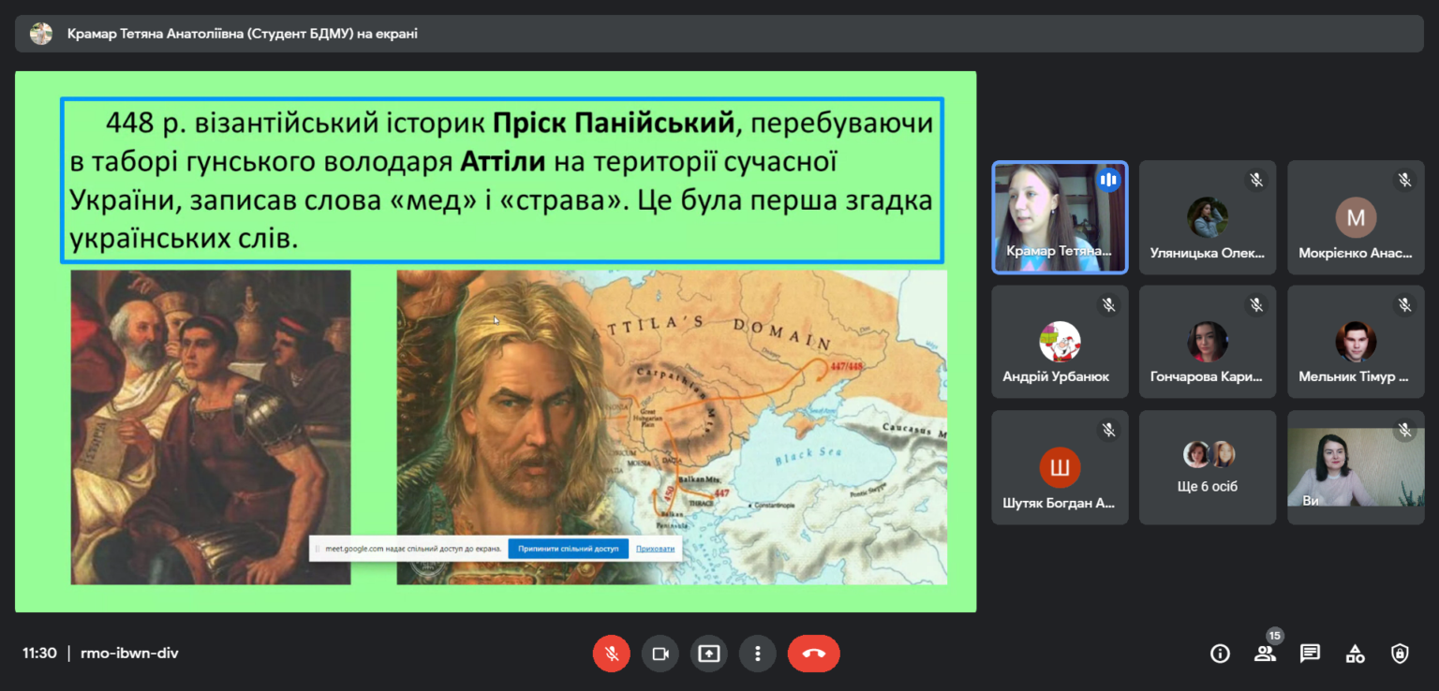
Task: Click the shared slide text box
Action: (x=502, y=180)
